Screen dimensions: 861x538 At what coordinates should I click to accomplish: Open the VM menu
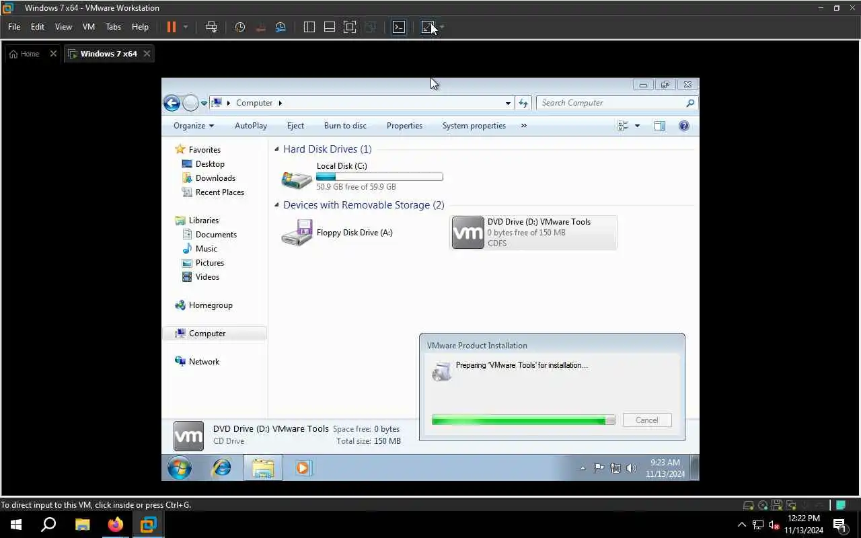tap(89, 27)
